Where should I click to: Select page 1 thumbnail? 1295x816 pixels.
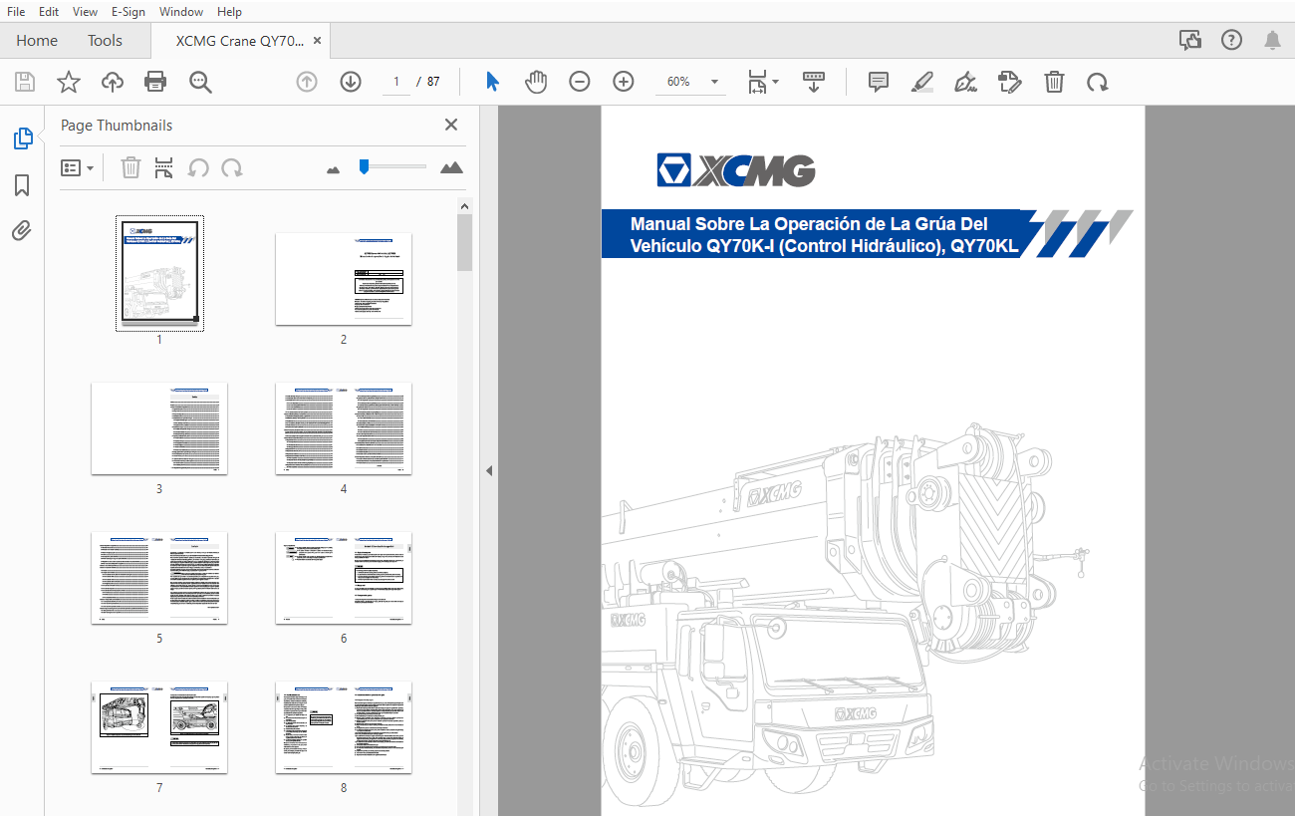pyautogui.click(x=159, y=273)
